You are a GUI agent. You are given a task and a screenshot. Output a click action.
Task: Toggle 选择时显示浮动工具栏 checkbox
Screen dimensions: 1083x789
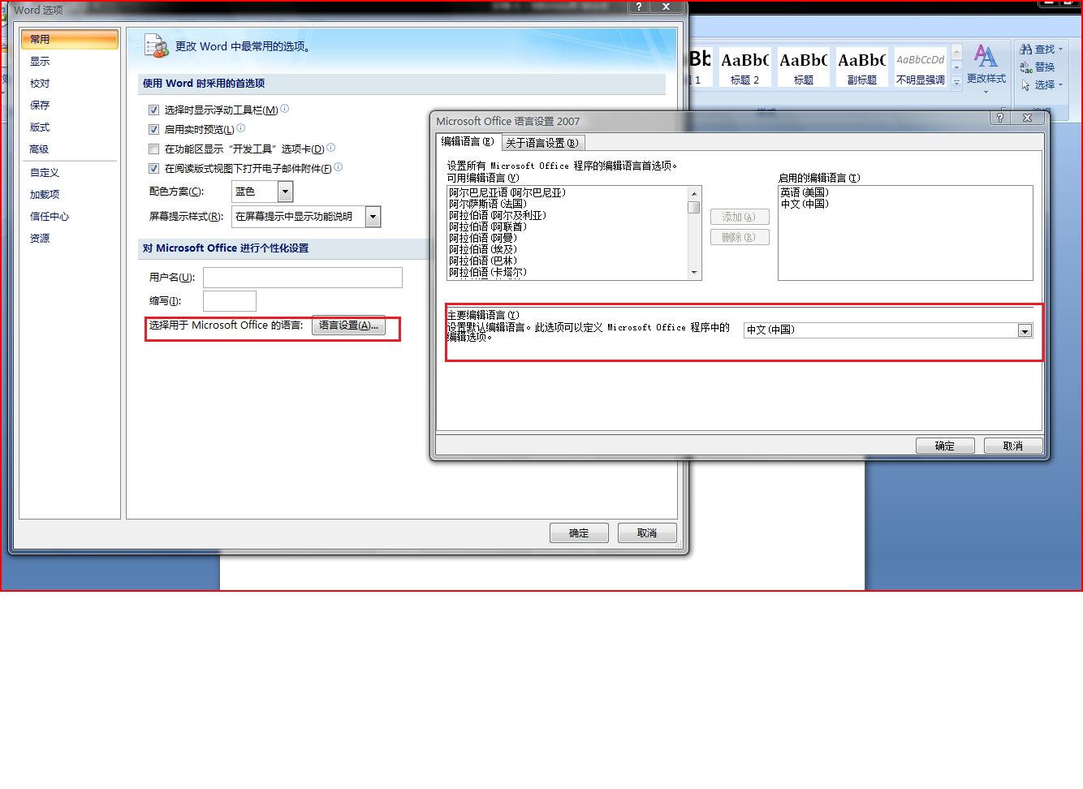pyautogui.click(x=153, y=110)
